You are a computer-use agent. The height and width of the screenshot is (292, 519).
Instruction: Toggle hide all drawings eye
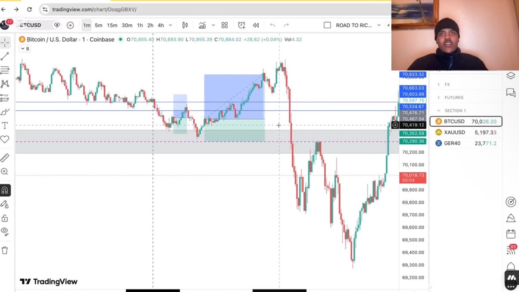coord(5,232)
